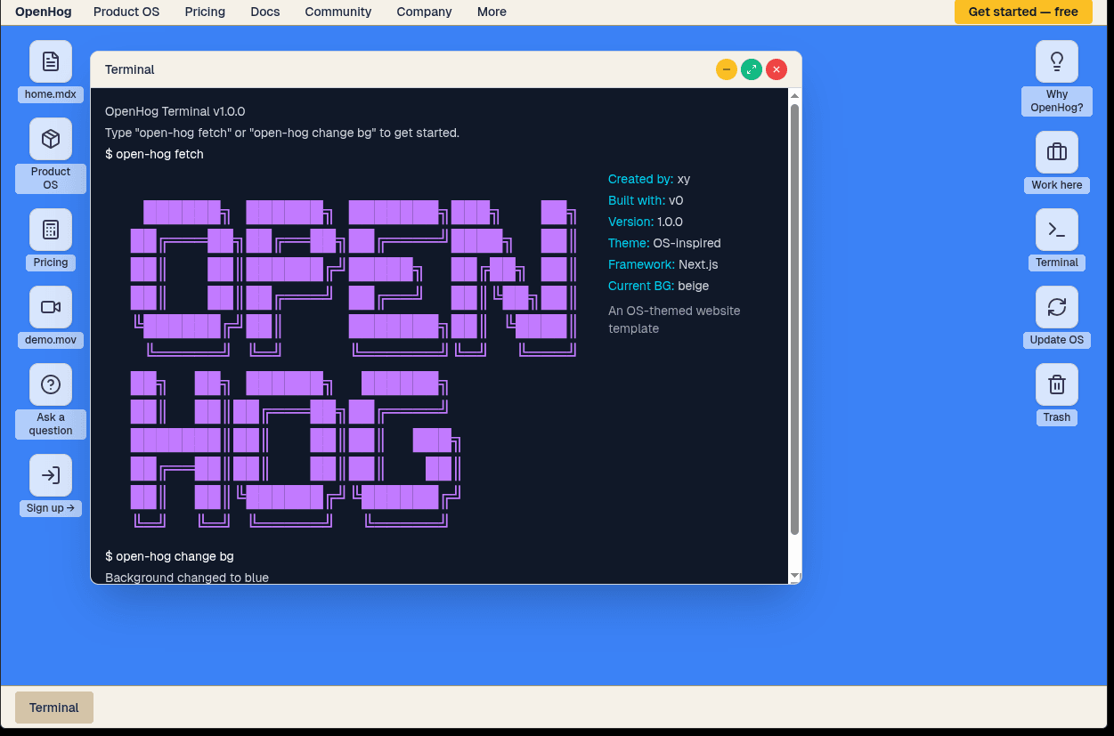Open the Work here briefcase icon
Screen dimensions: 1114x736
[x=1056, y=152]
